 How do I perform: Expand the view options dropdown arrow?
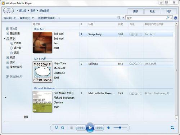coord(123,18)
